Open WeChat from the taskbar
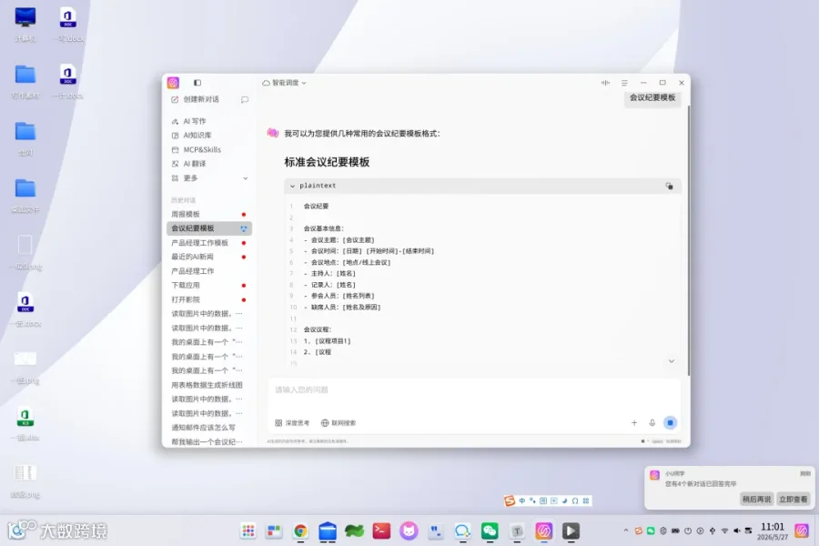819x546 pixels. pyautogui.click(x=490, y=531)
